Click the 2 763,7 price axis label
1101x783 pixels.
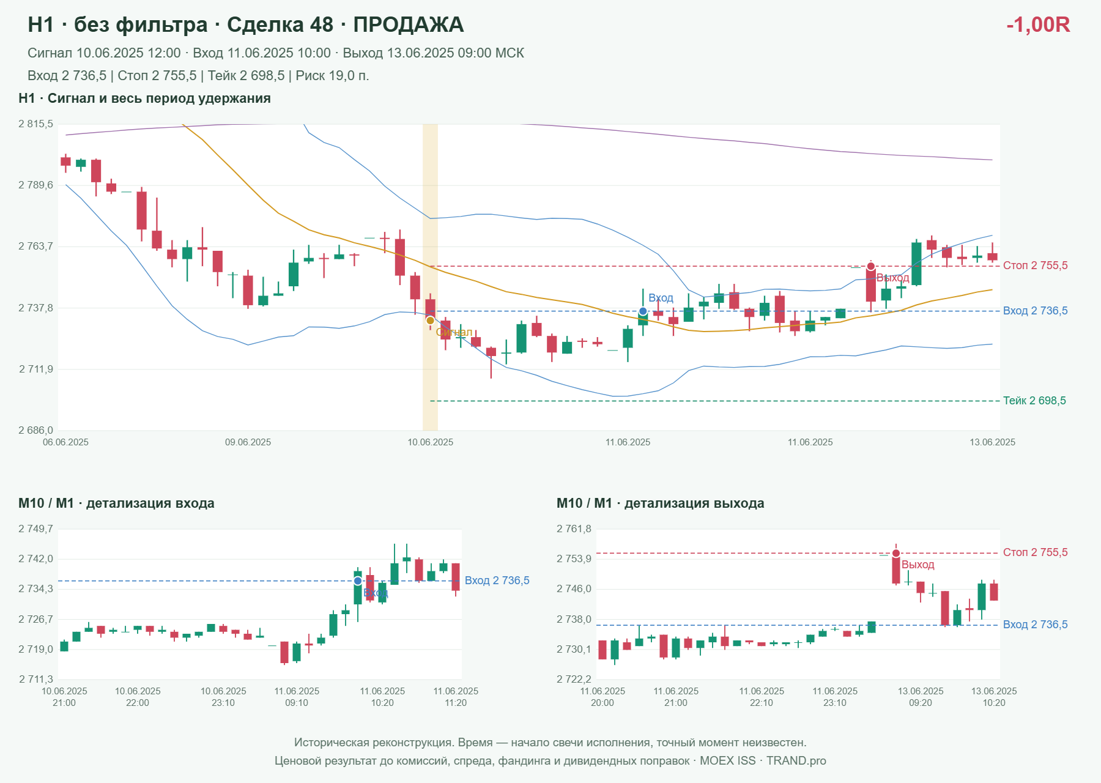[x=35, y=247]
